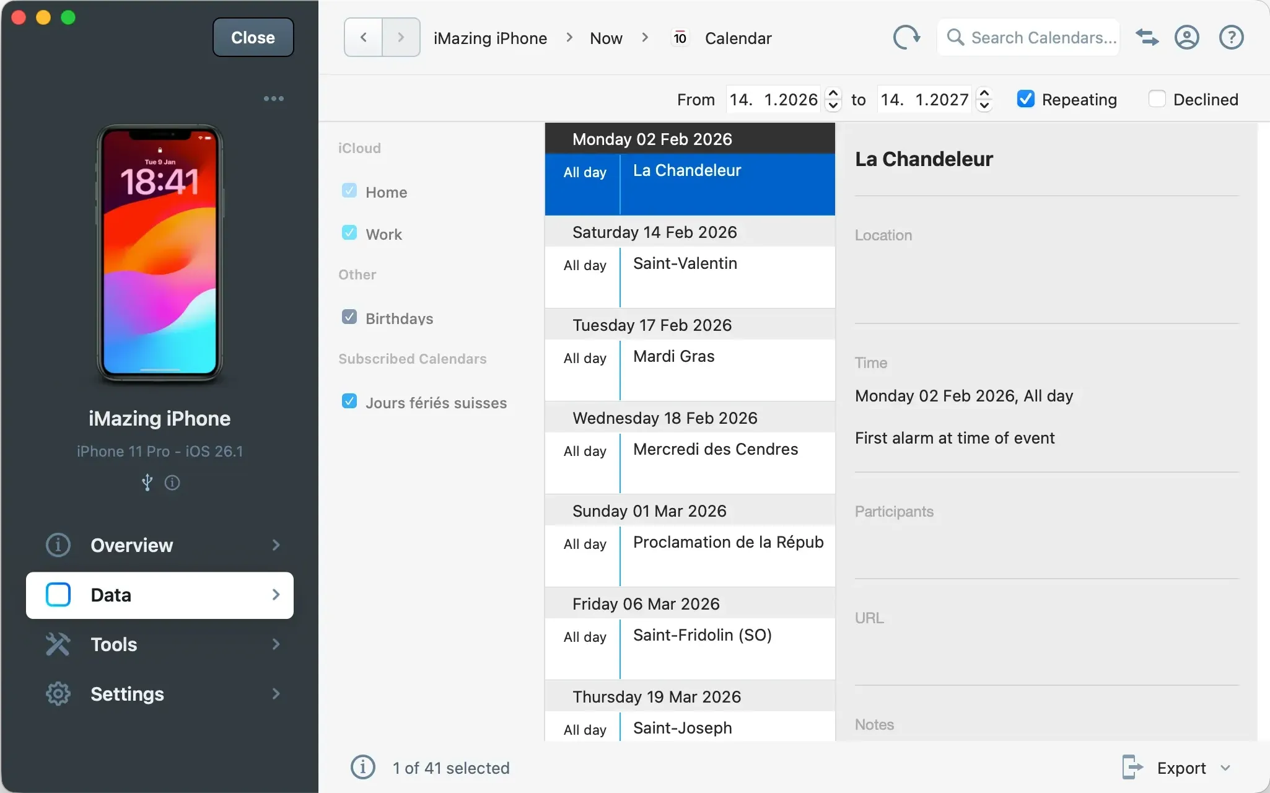The width and height of the screenshot is (1270, 793).
Task: Select Now in the breadcrumb
Action: tap(605, 37)
